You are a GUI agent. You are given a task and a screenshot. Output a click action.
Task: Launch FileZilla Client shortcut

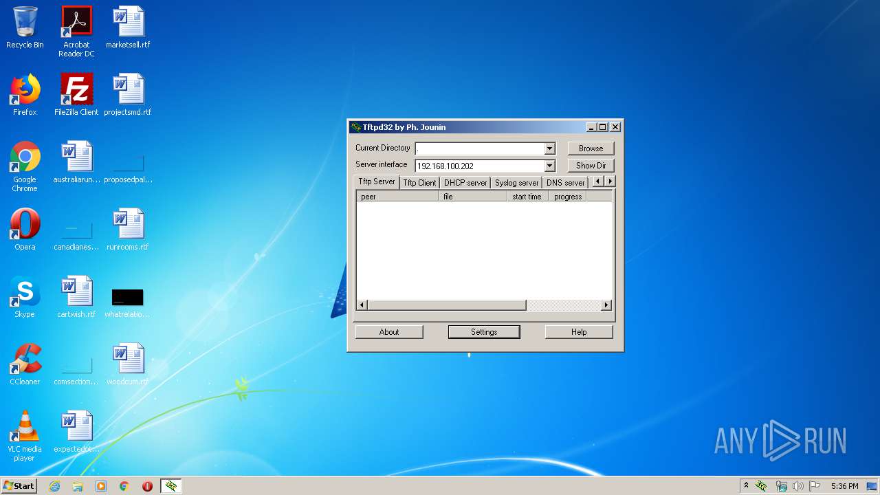pyautogui.click(x=76, y=96)
